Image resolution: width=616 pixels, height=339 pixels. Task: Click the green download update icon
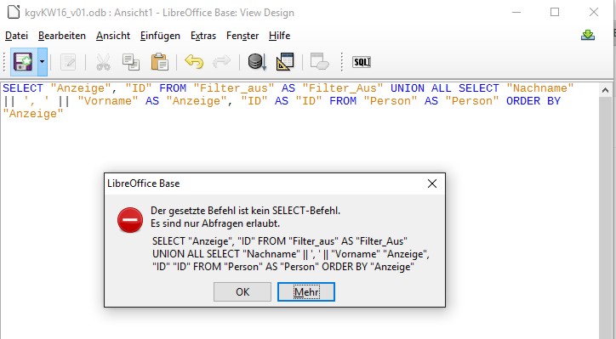point(588,36)
